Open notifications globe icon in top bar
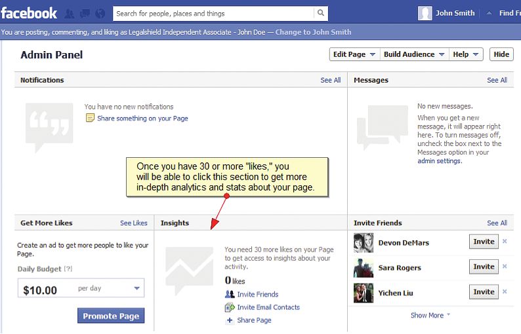521x334 pixels. pos(100,14)
